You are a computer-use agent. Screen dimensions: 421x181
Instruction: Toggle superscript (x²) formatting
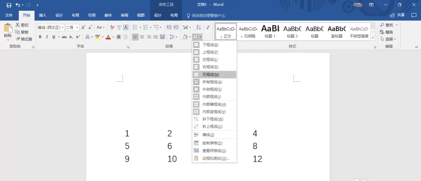click(78, 37)
